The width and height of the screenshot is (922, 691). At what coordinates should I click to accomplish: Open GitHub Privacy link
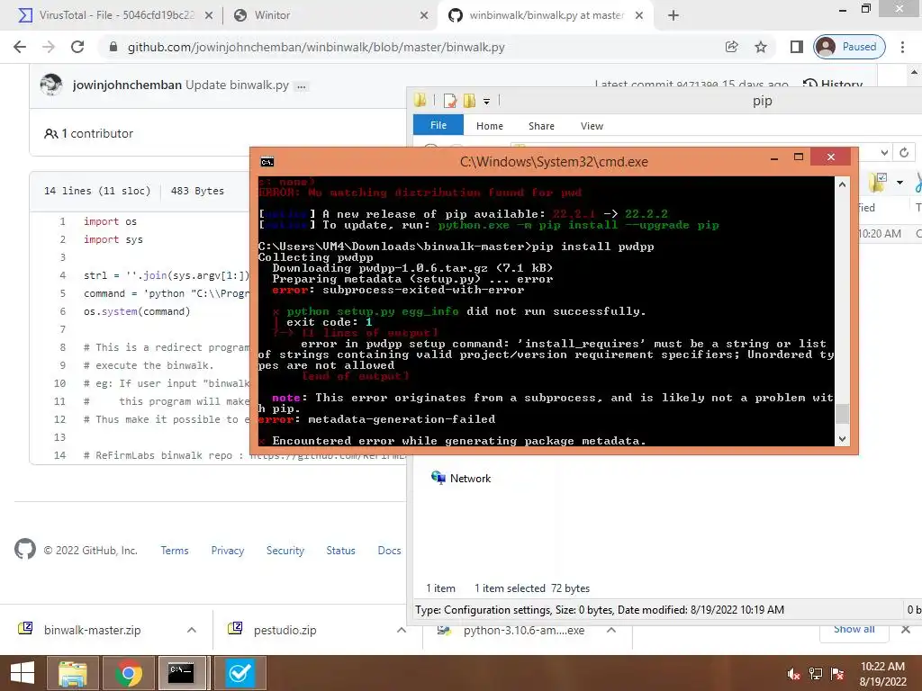[x=228, y=551]
